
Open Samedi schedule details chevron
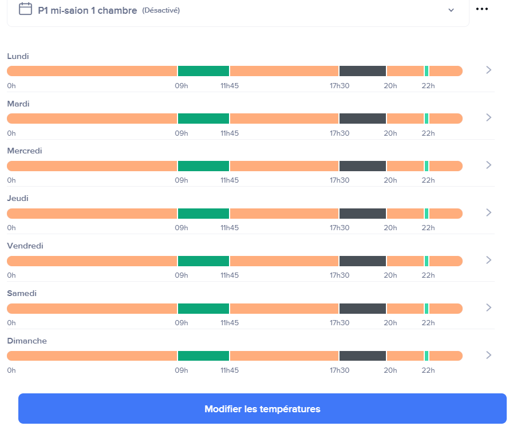(x=488, y=307)
